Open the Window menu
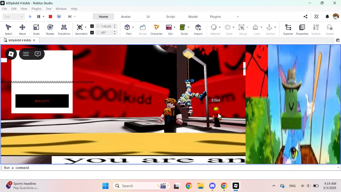Viewport: 341px width, 192px height. click(x=61, y=9)
